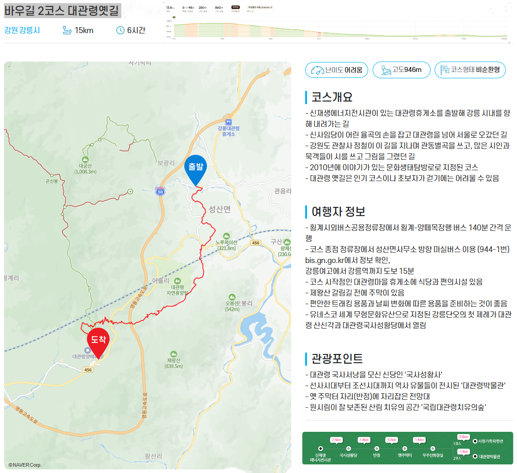This screenshot has height=473, width=518.
Task: Click the 보광리 label on map
Action: pos(166,163)
